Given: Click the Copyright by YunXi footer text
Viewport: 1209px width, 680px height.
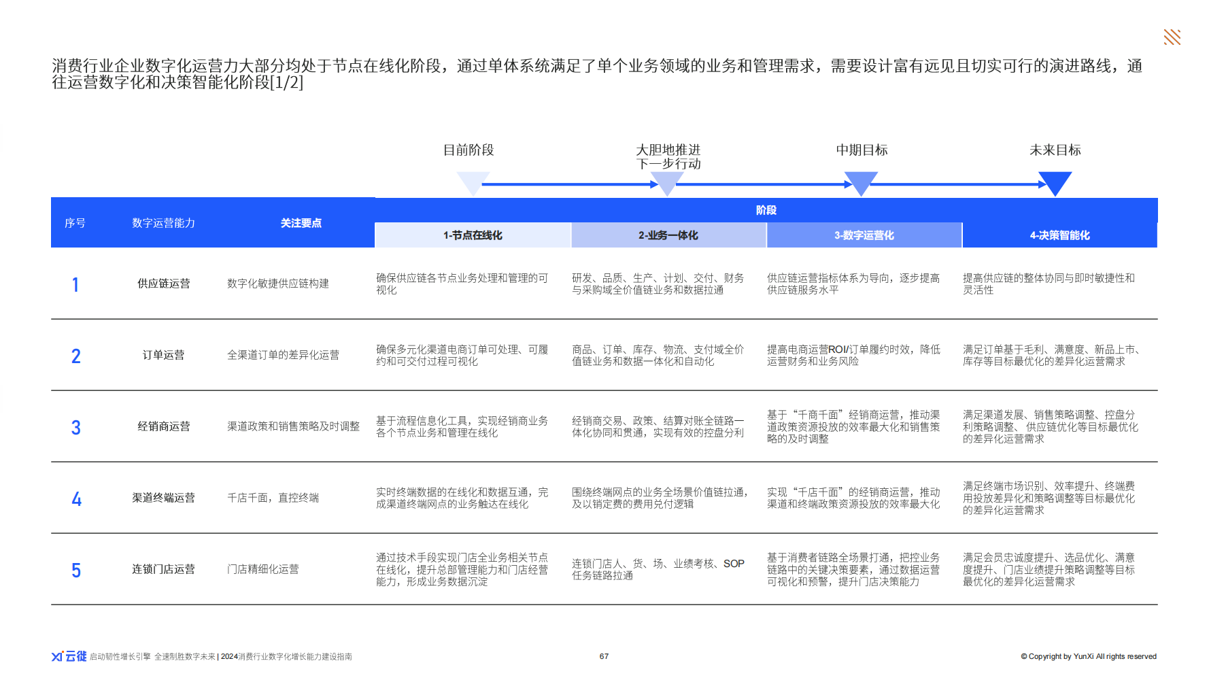Looking at the screenshot, I should coord(1088,656).
